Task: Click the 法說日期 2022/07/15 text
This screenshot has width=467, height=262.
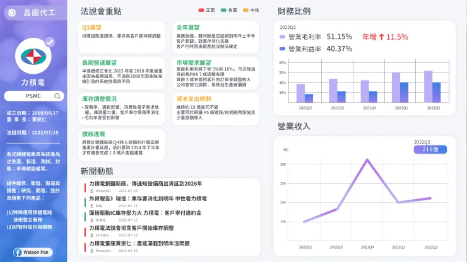Action: coord(33,133)
